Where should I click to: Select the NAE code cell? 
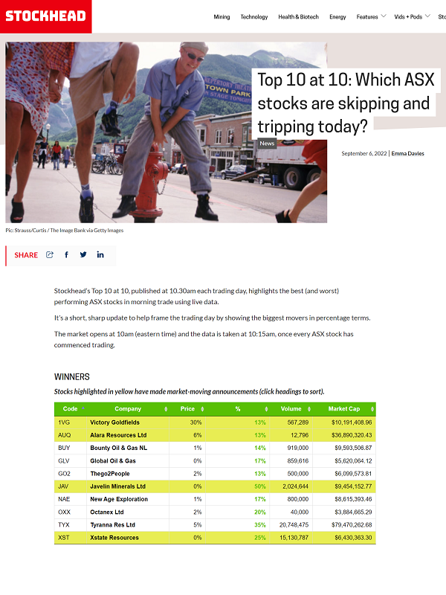[71, 499]
